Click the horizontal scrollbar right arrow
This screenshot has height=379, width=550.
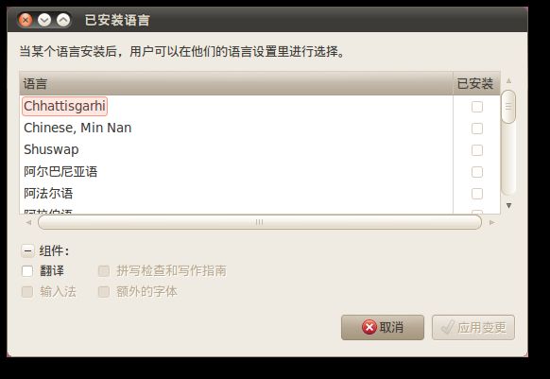[492, 222]
